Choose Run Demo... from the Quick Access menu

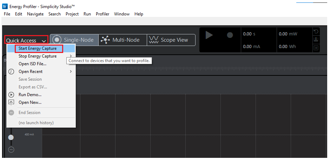coord(30,95)
